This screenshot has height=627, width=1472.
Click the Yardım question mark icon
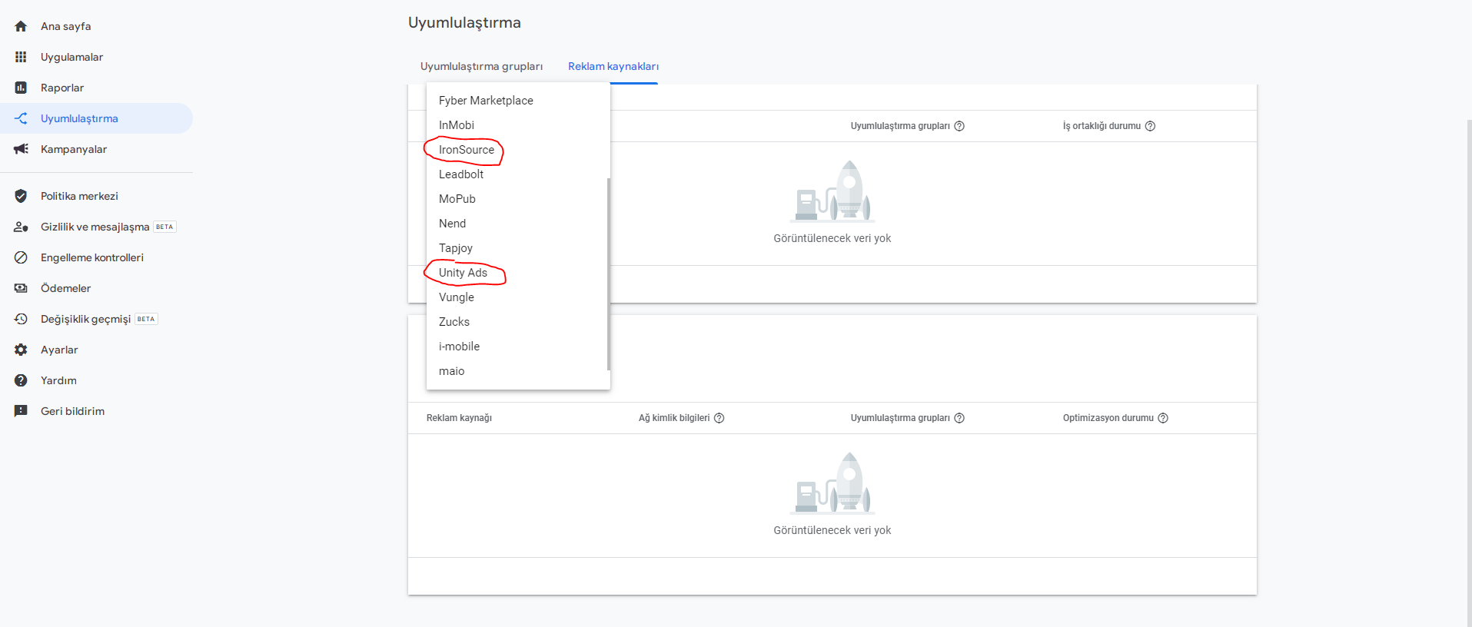click(x=21, y=380)
